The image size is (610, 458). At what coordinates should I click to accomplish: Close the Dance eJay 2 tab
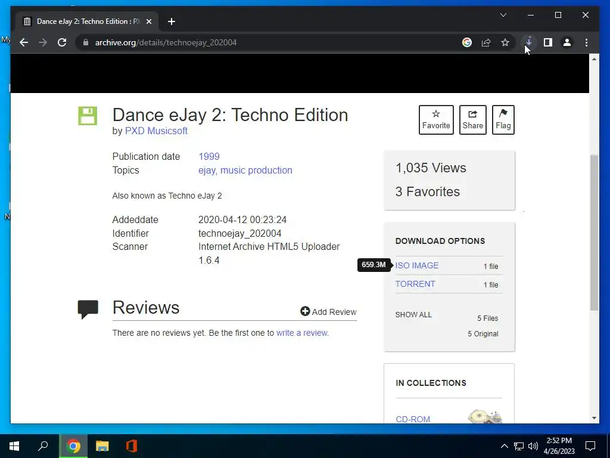(148, 21)
